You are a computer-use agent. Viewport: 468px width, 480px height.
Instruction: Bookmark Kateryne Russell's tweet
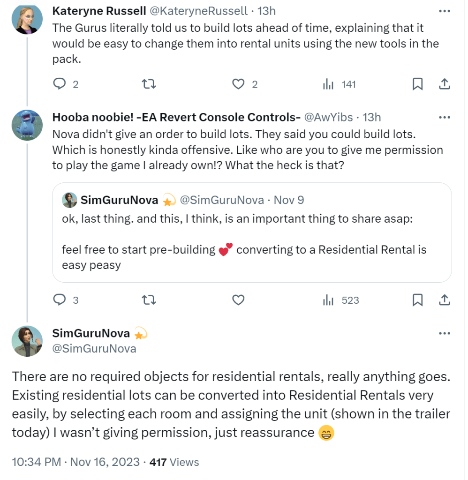click(417, 84)
